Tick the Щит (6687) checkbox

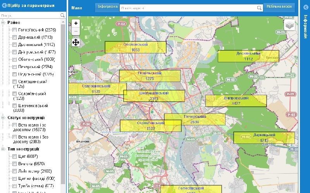14,157
